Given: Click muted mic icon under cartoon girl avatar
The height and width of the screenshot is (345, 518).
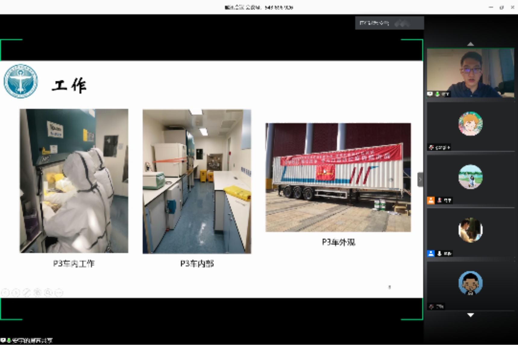Looking at the screenshot, I should pos(432,147).
